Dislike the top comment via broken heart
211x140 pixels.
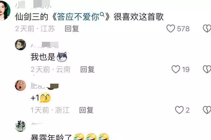tap(207, 29)
